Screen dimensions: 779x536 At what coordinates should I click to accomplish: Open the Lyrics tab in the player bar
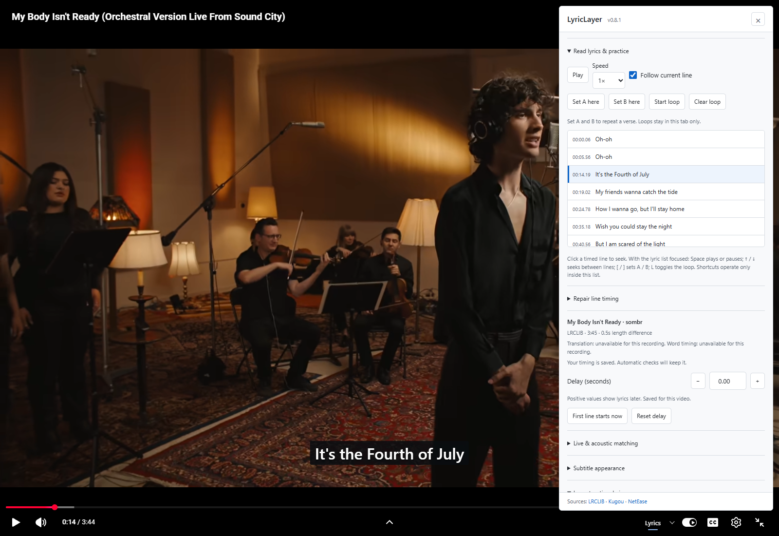(653, 523)
